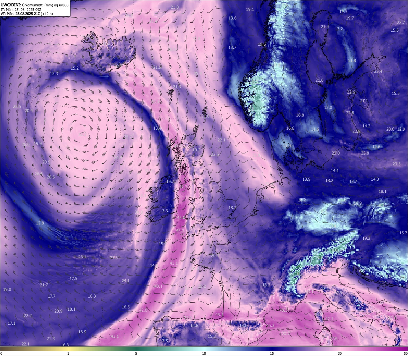Click the map value 13.0
Screen dimensions: 408x356
click(x=328, y=108)
